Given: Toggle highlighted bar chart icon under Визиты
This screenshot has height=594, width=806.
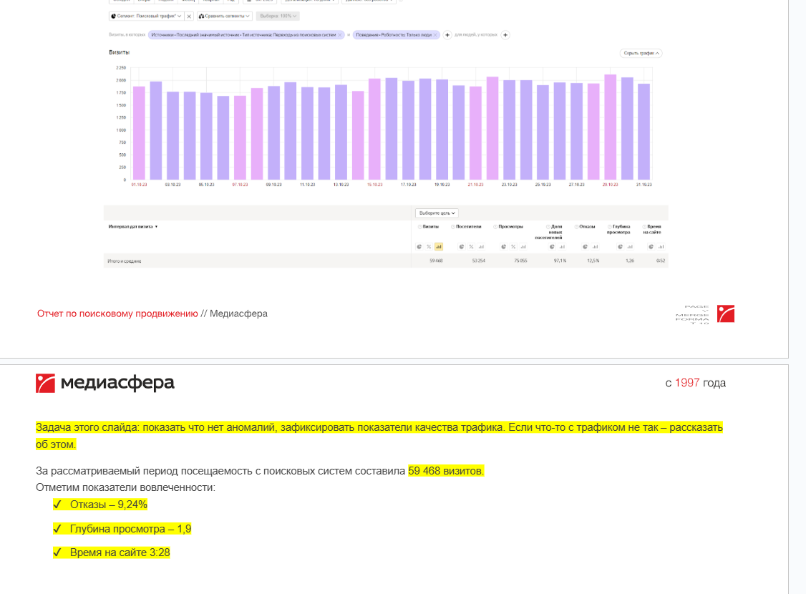Looking at the screenshot, I should coord(439,247).
